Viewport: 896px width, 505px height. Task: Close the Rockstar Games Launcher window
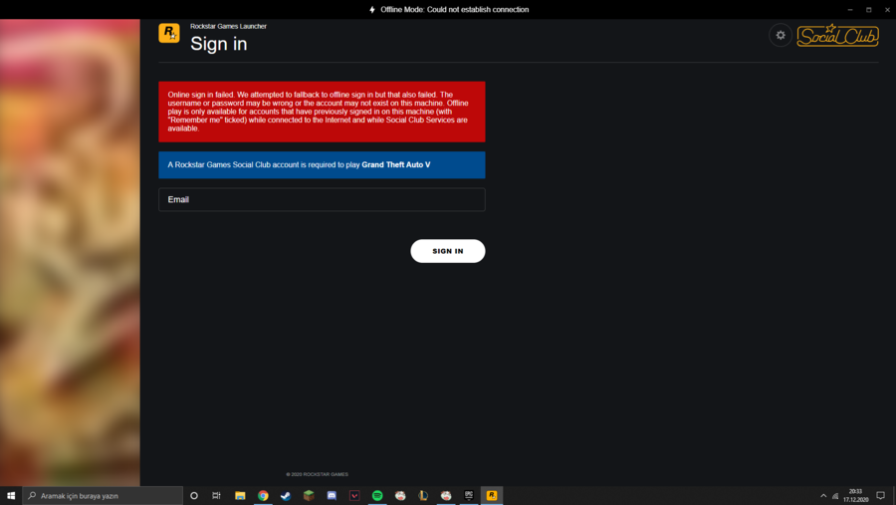887,10
